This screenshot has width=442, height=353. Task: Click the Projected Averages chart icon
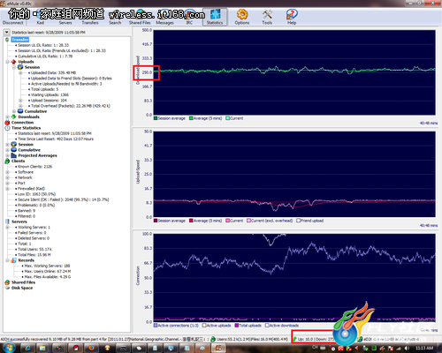13,155
